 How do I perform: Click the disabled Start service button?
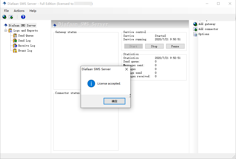click(133, 46)
